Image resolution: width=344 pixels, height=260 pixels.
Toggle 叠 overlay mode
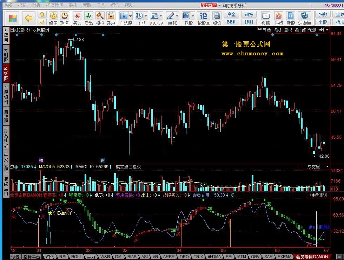tap(297, 30)
